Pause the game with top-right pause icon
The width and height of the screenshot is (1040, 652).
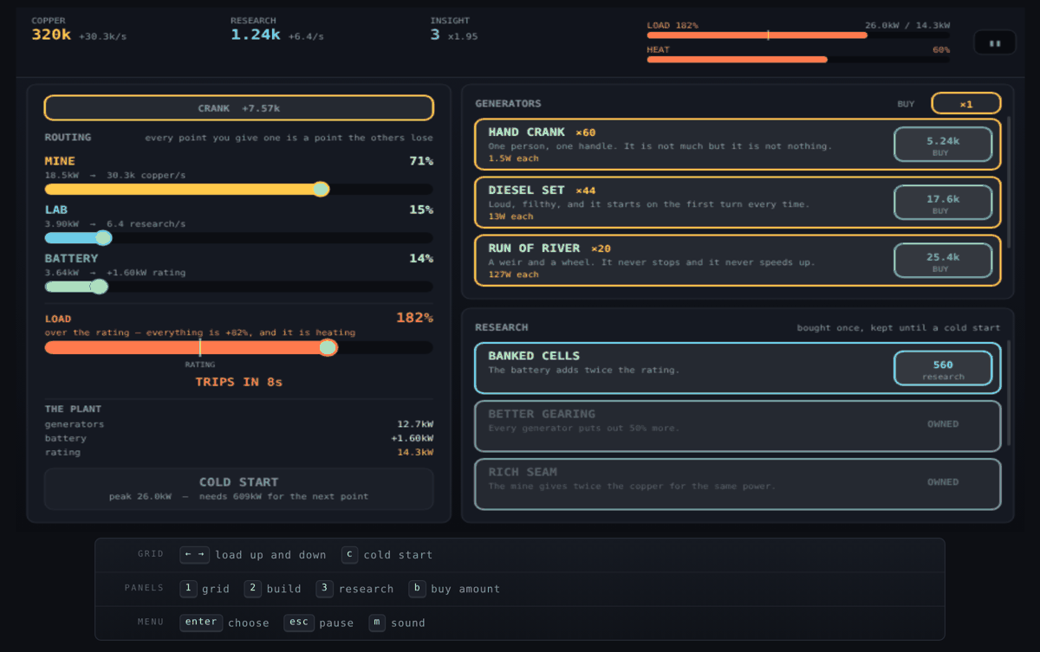coord(995,42)
